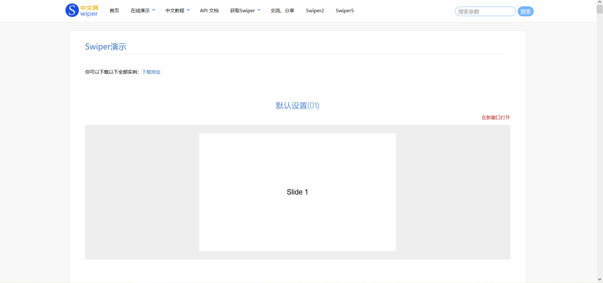Navigate to Swiper2 link
This screenshot has height=283, width=603.
[x=315, y=11]
